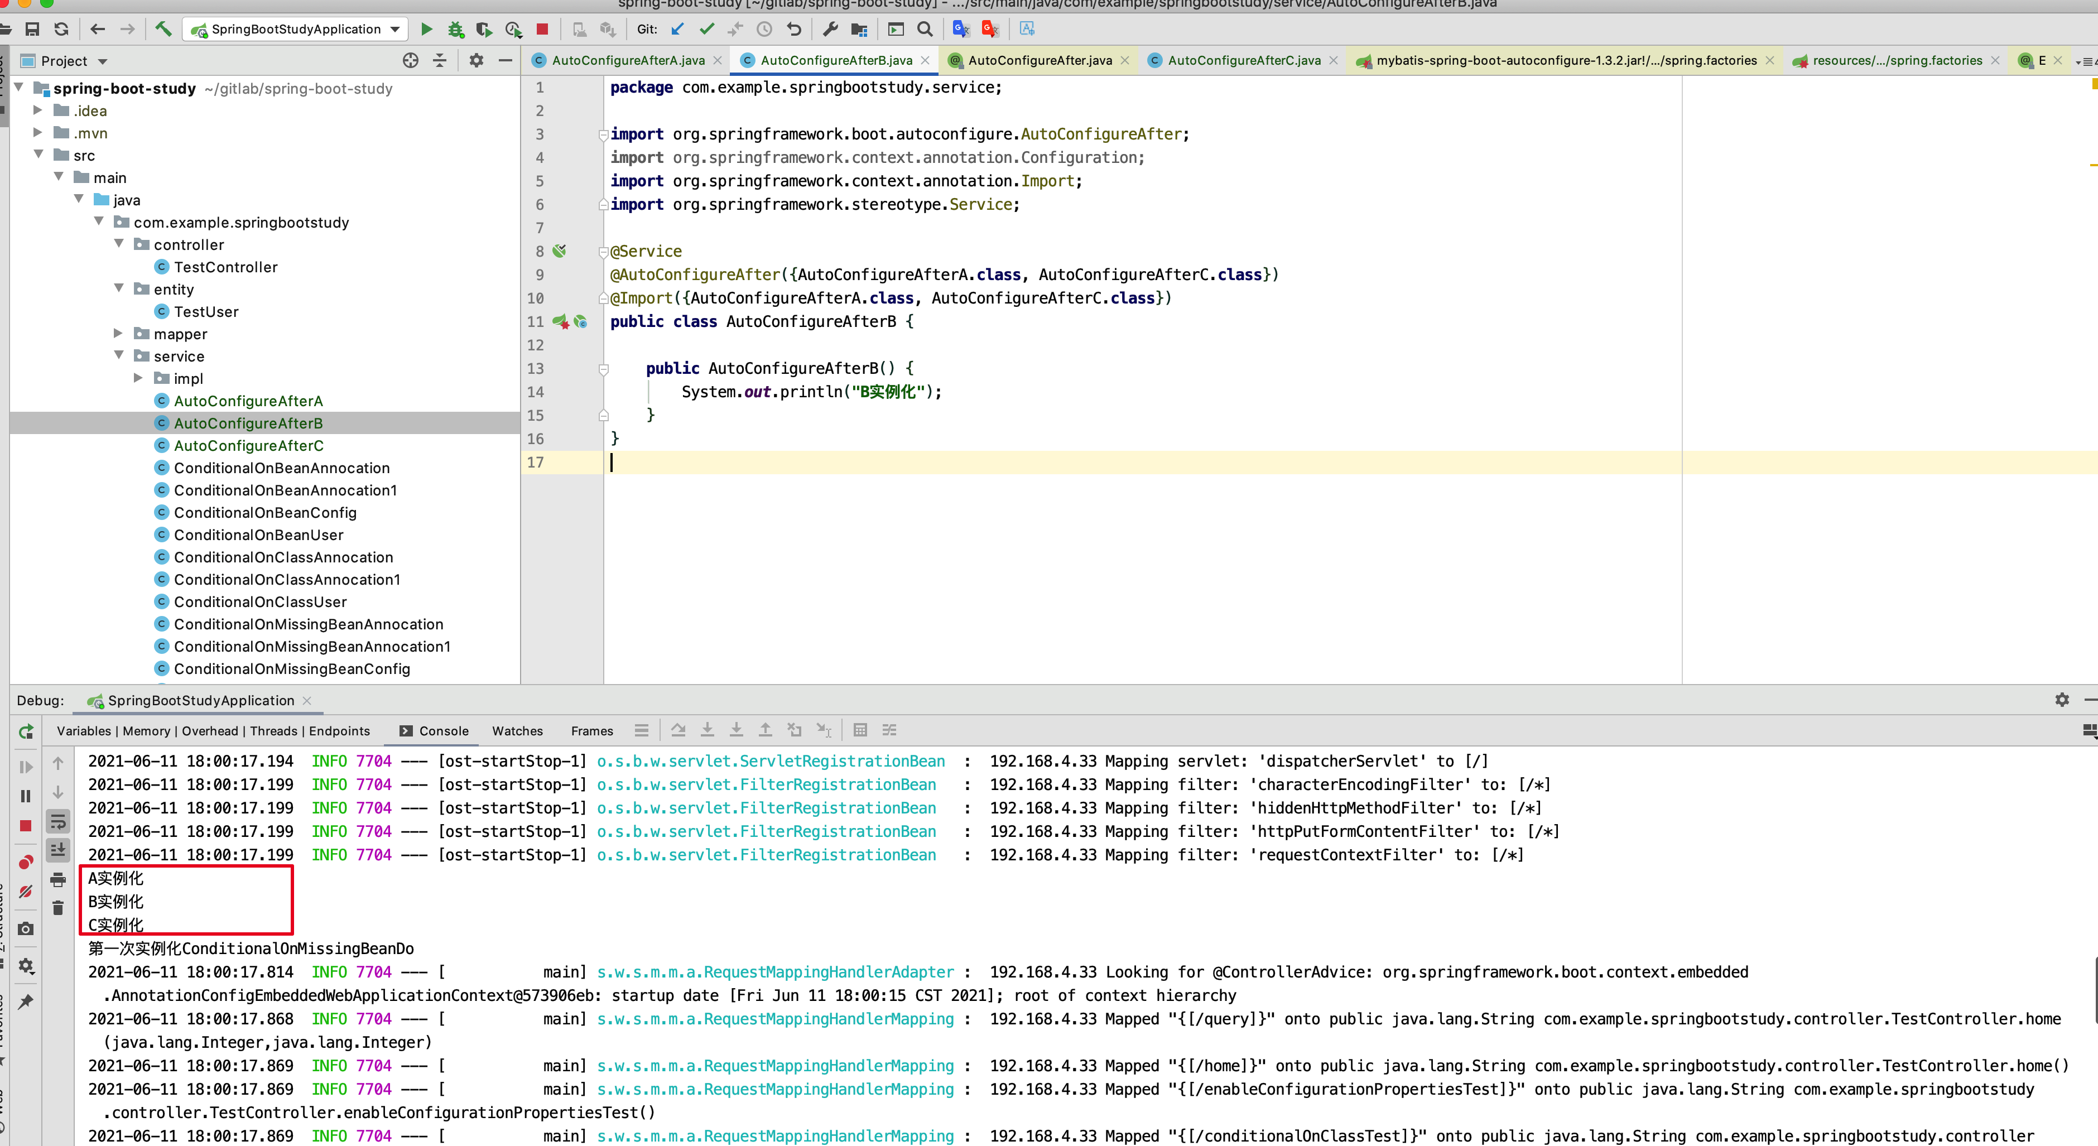Image resolution: width=2098 pixels, height=1146 pixels.
Task: Print console output via the printer icon
Action: coord(58,880)
